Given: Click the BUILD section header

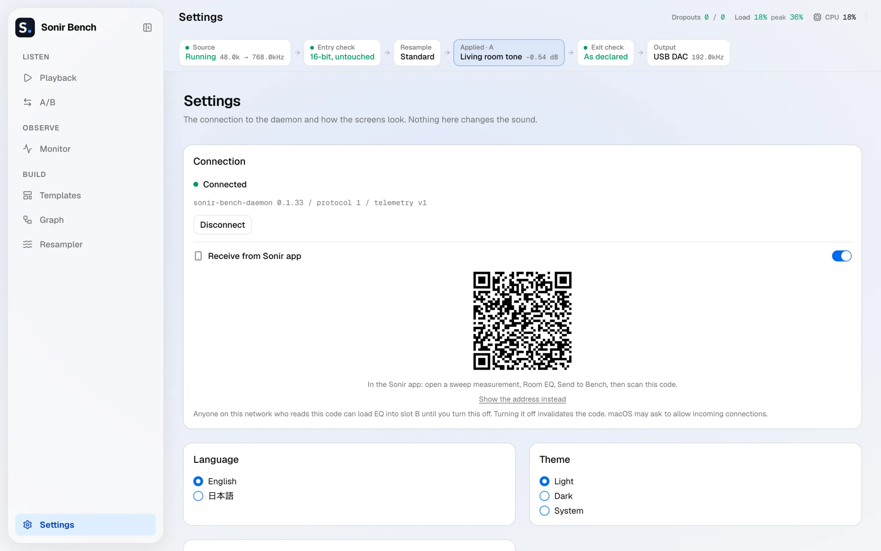Looking at the screenshot, I should (x=34, y=174).
